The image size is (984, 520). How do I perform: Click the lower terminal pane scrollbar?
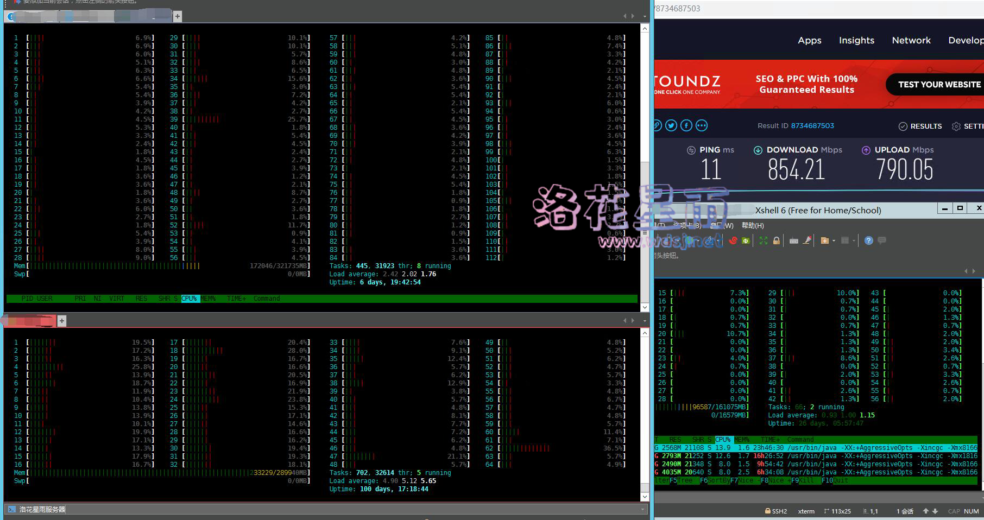[x=645, y=415]
